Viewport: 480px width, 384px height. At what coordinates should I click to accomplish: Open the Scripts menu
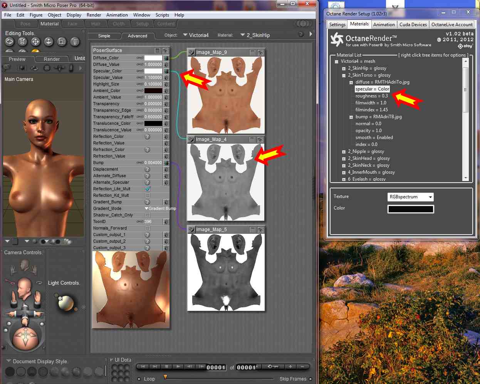(162, 15)
